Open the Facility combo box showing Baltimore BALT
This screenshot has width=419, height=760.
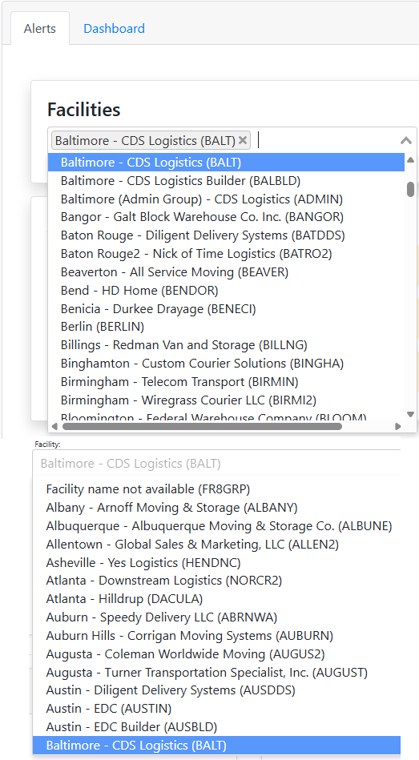coord(216,464)
